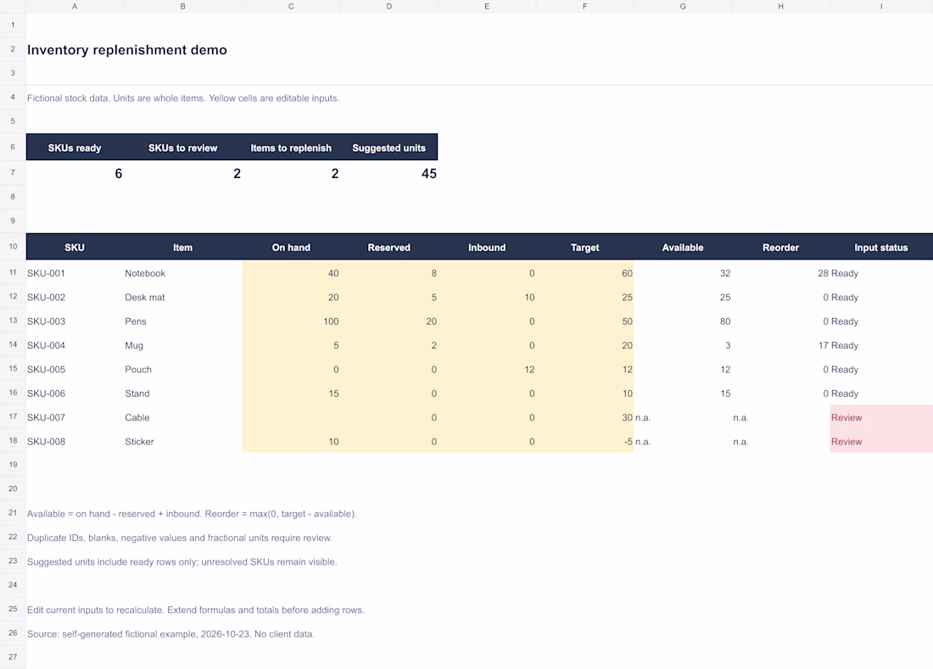933x669 pixels.
Task: Select the On hand value 100 for Pens
Action: coord(291,321)
